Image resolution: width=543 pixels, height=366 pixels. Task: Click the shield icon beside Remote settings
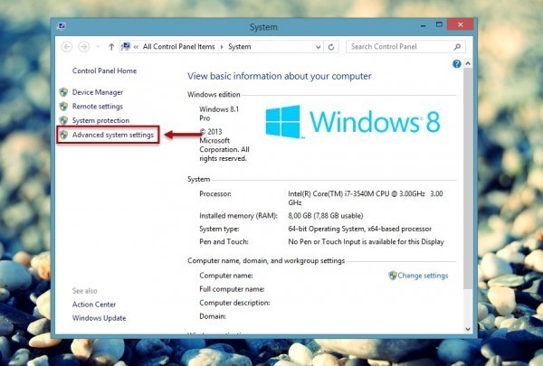63,107
